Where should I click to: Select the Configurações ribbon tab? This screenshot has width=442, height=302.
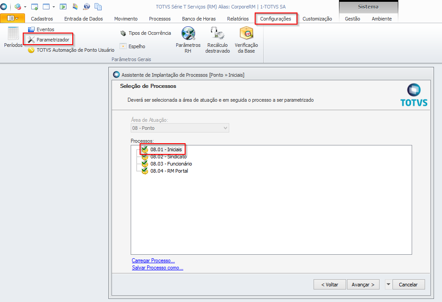click(x=275, y=19)
